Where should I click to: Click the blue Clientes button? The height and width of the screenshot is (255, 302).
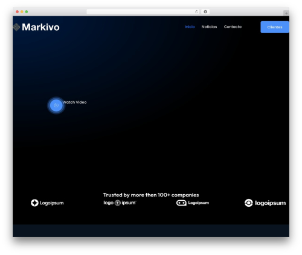[275, 27]
